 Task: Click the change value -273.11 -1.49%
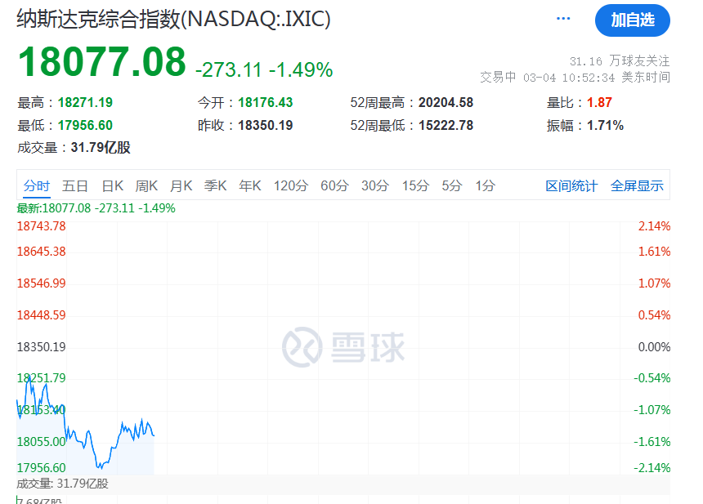tap(264, 69)
